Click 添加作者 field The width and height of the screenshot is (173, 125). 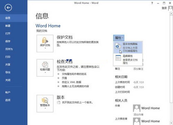(x=138, y=115)
